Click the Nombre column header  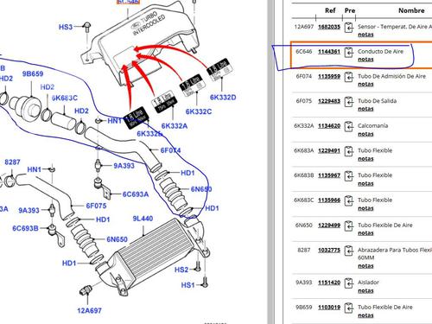411,10
